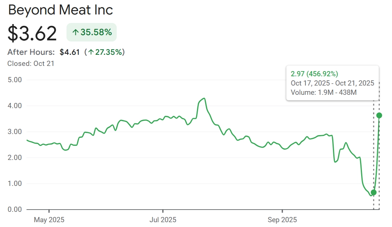Click the up arrow in the 35.58% badge
This screenshot has height=227, width=392.
75,32
